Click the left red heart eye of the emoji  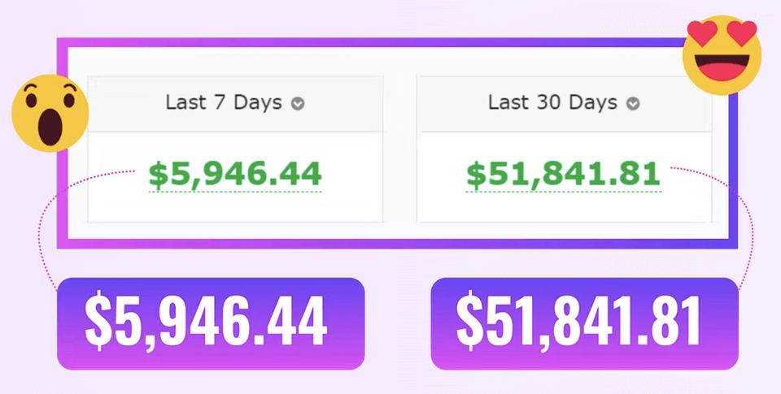pos(702,34)
